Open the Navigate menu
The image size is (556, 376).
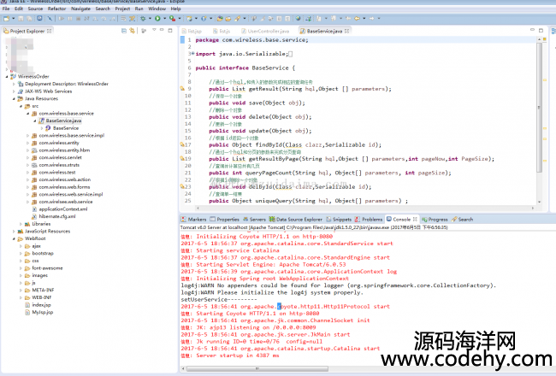(80, 9)
